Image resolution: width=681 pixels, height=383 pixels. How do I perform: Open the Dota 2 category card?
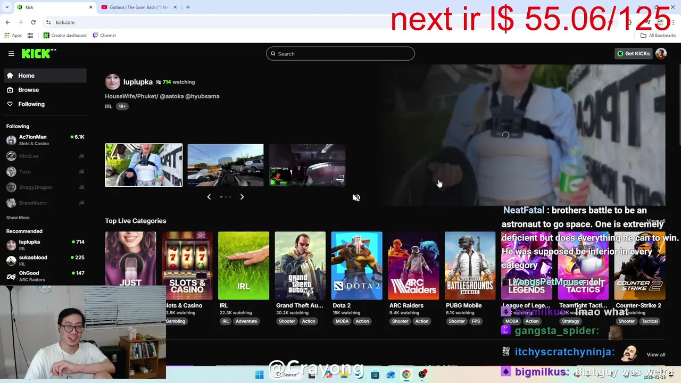pos(356,265)
